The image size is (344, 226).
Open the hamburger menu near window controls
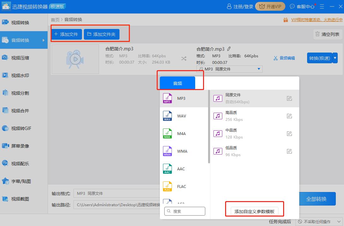click(x=321, y=6)
